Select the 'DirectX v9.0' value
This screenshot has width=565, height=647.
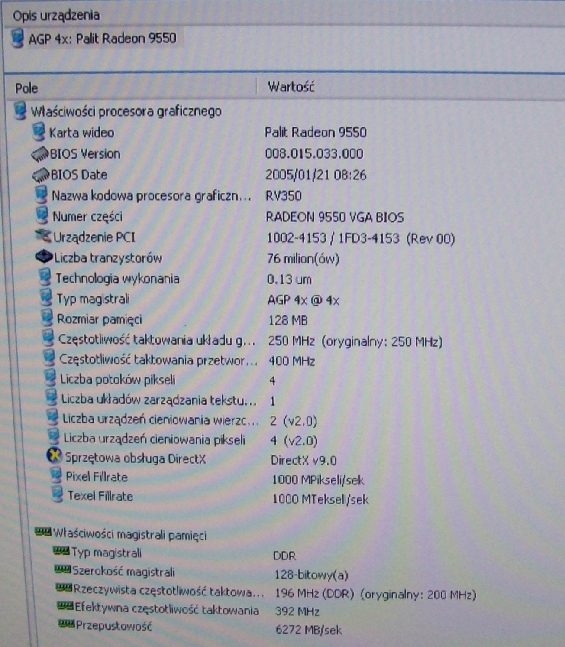[303, 460]
